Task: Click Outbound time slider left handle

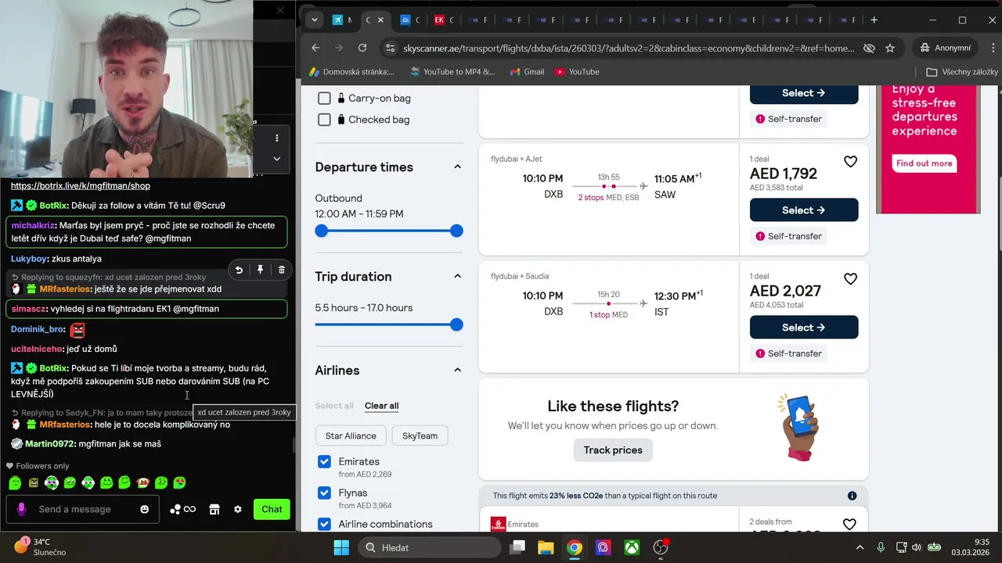Action: click(322, 231)
